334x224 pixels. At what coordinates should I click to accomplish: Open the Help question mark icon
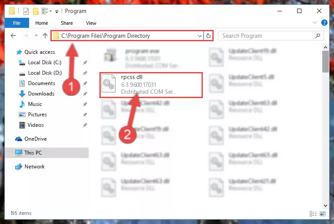pyautogui.click(x=324, y=23)
